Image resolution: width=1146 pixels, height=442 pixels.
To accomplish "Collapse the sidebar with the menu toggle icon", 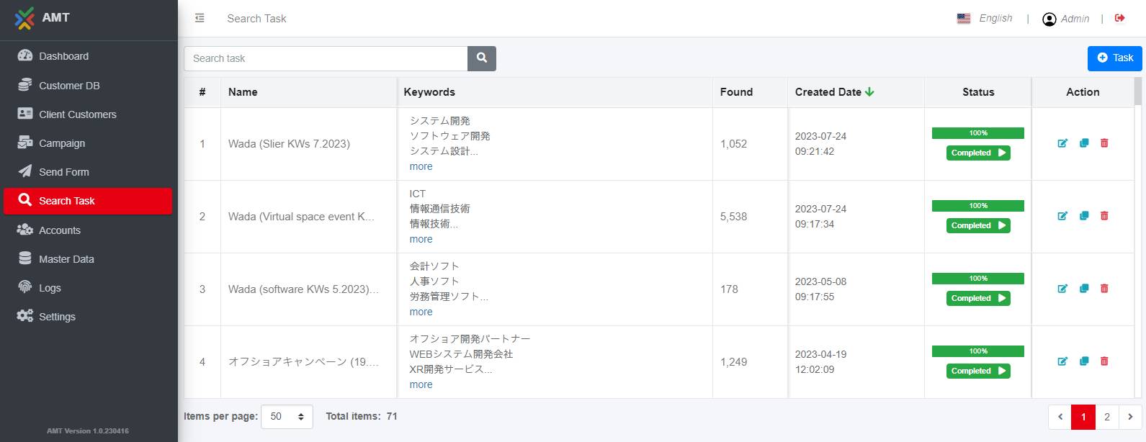I will tap(200, 18).
